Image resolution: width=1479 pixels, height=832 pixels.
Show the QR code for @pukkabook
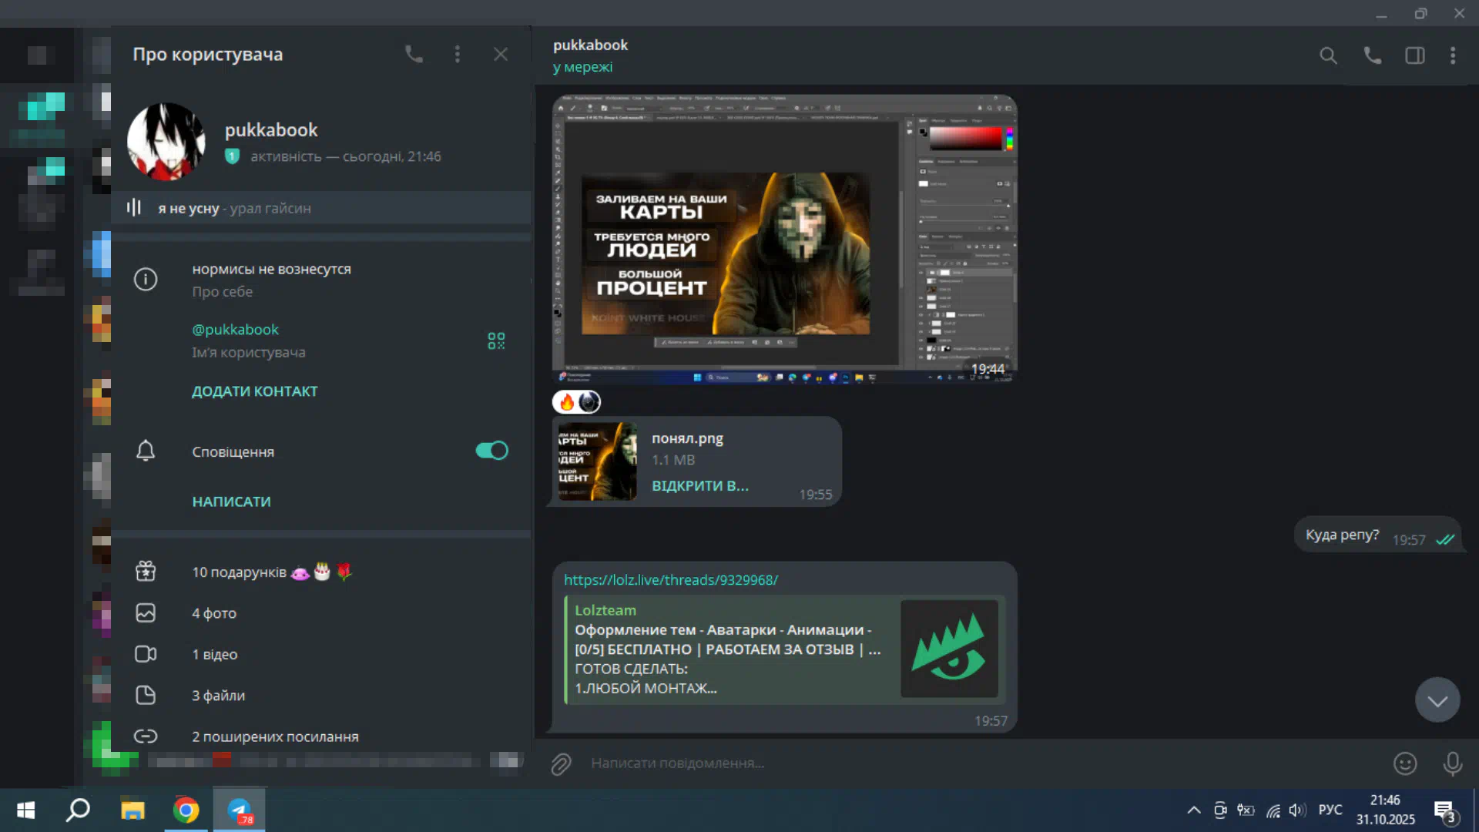496,341
